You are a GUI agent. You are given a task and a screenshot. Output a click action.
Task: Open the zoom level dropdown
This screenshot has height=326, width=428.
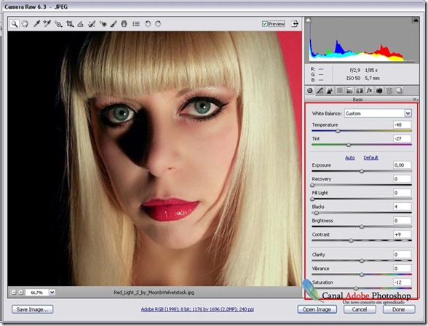point(52,293)
